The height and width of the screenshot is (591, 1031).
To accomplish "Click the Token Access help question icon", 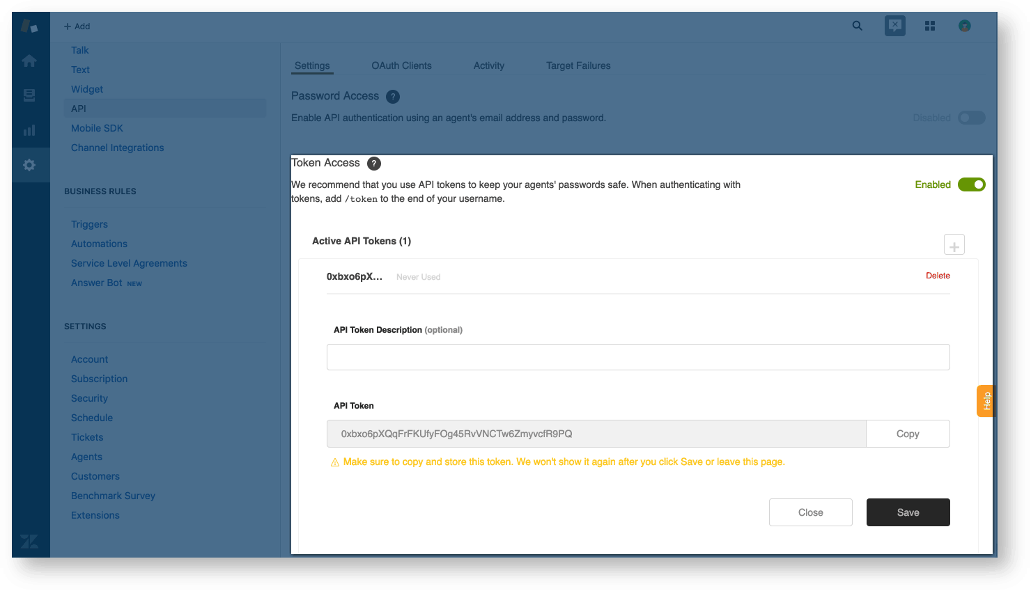I will [x=374, y=164].
